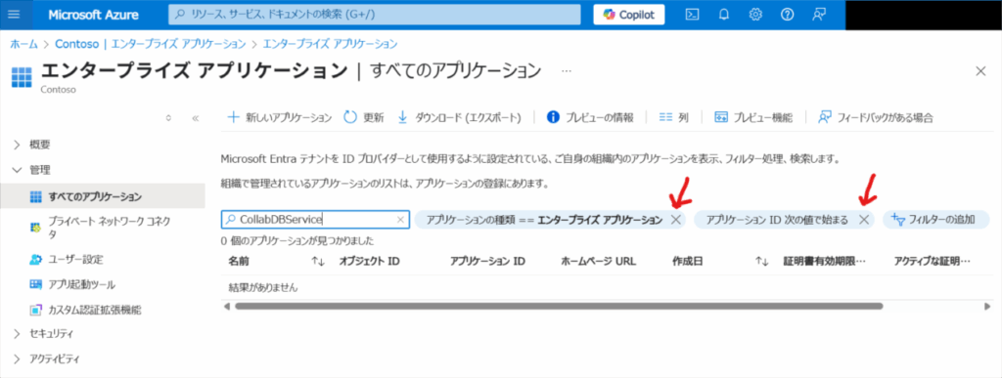Click the feedback icon in the header
Viewport: 1002px width, 378px height.
click(x=819, y=15)
